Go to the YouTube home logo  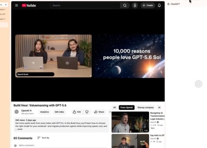coord(29,5)
